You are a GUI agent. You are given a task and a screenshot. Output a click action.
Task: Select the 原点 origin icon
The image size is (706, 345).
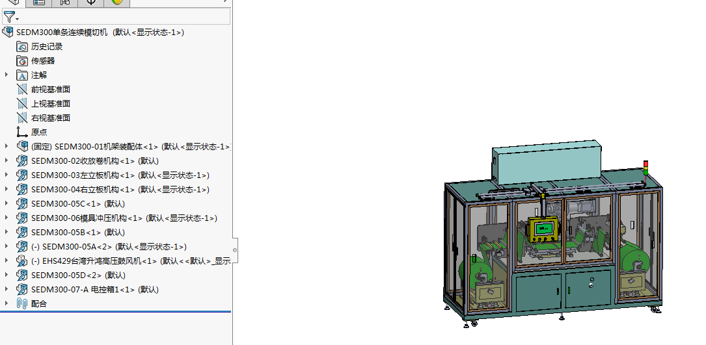click(22, 133)
